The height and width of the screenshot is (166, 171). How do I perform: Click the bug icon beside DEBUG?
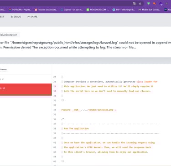tap(12, 17)
